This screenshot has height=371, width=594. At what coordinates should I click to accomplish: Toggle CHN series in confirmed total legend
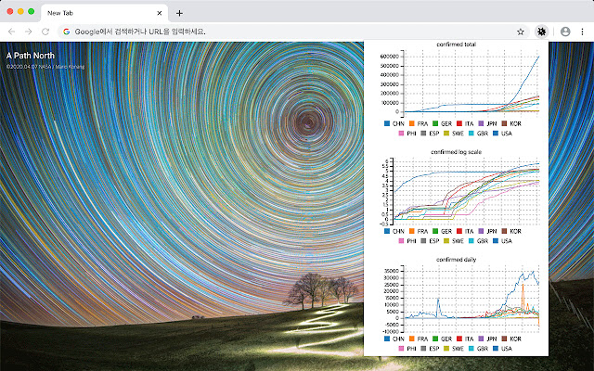point(394,123)
